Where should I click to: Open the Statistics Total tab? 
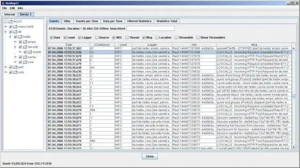tap(167, 21)
